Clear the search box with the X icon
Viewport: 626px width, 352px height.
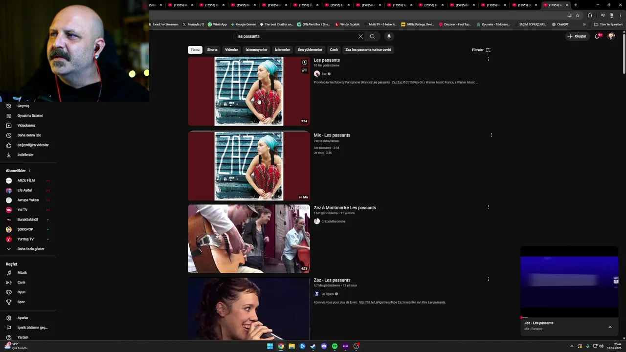point(360,36)
